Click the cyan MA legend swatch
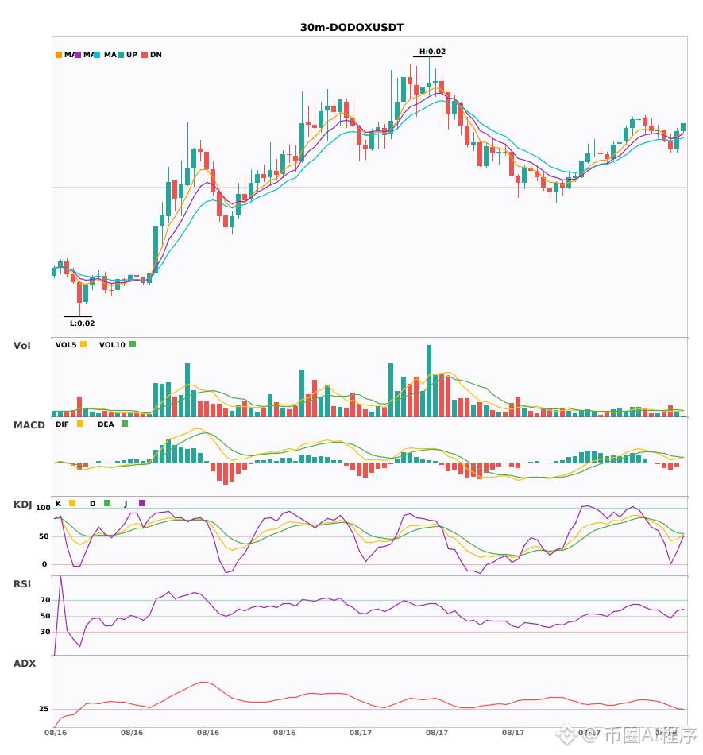The height and width of the screenshot is (755, 703). [97, 55]
